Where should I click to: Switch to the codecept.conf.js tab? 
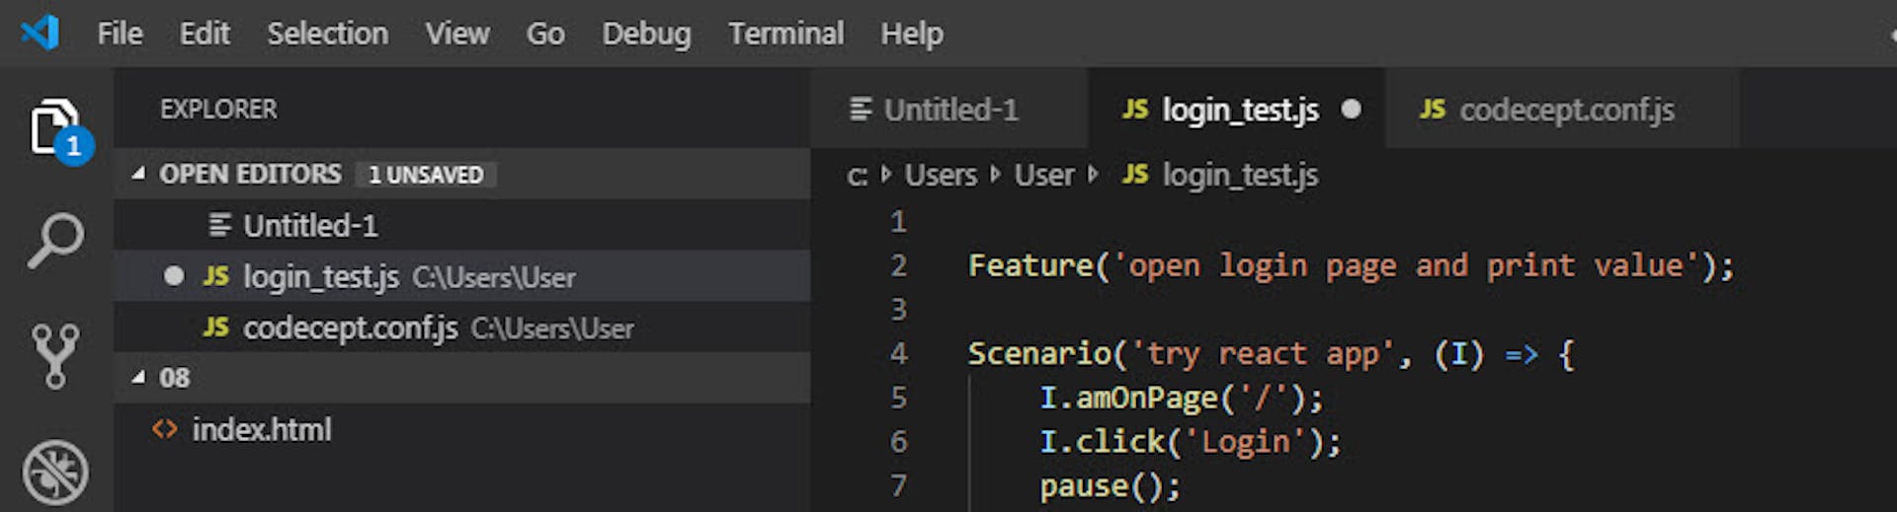(x=1562, y=109)
